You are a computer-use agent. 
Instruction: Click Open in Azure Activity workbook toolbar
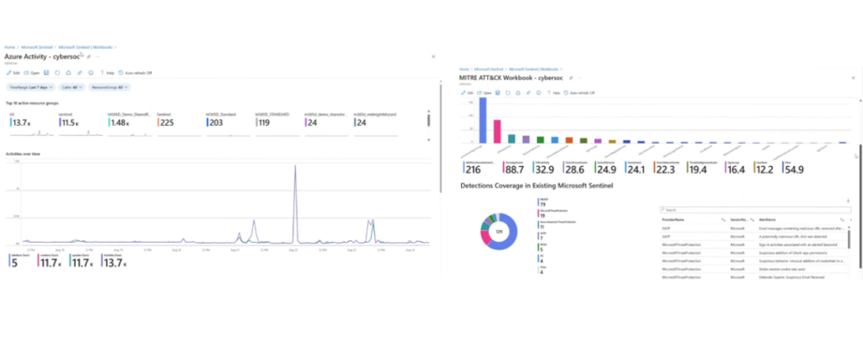(32, 72)
